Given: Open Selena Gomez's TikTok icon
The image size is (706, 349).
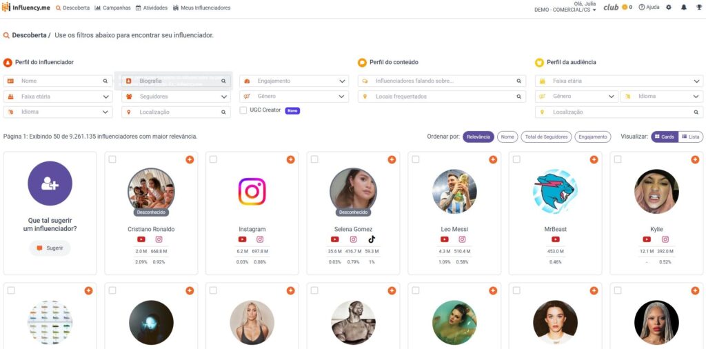Looking at the screenshot, I should pyautogui.click(x=372, y=239).
